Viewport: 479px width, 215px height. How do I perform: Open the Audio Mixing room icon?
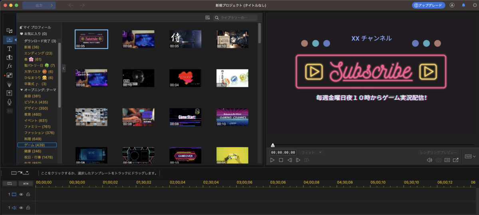coord(9,93)
